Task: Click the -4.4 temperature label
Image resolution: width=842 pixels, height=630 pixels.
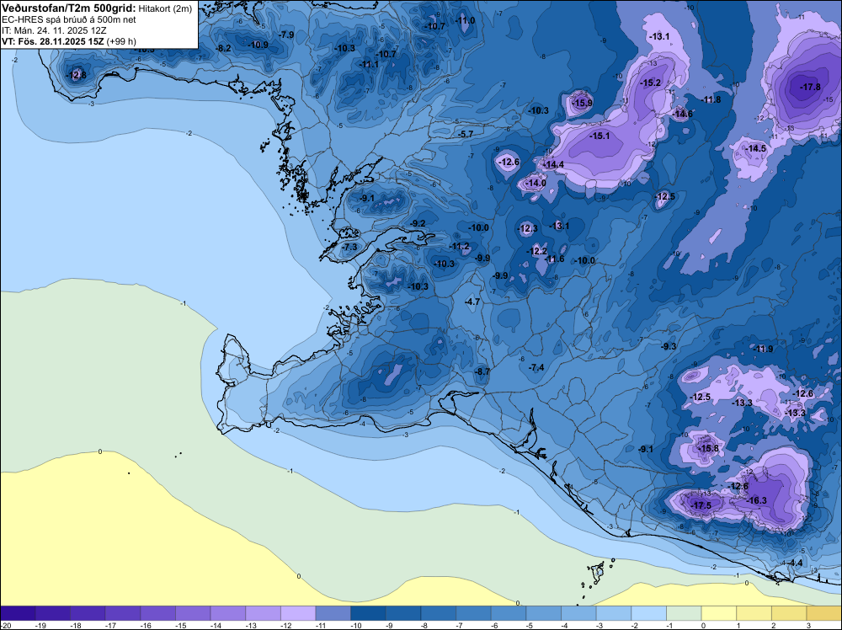Action: 795,563
